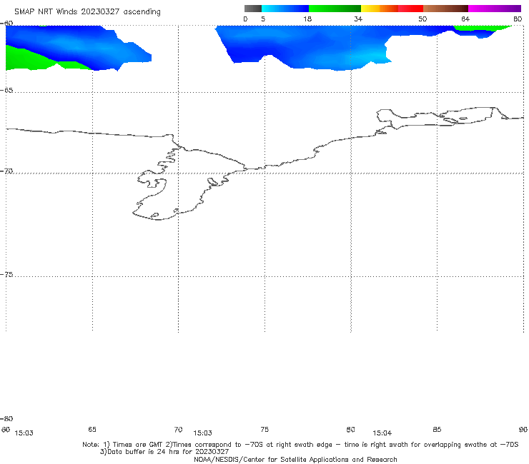
Task: Click the blue 5–18 color bar segment
Action: (x=285, y=9)
